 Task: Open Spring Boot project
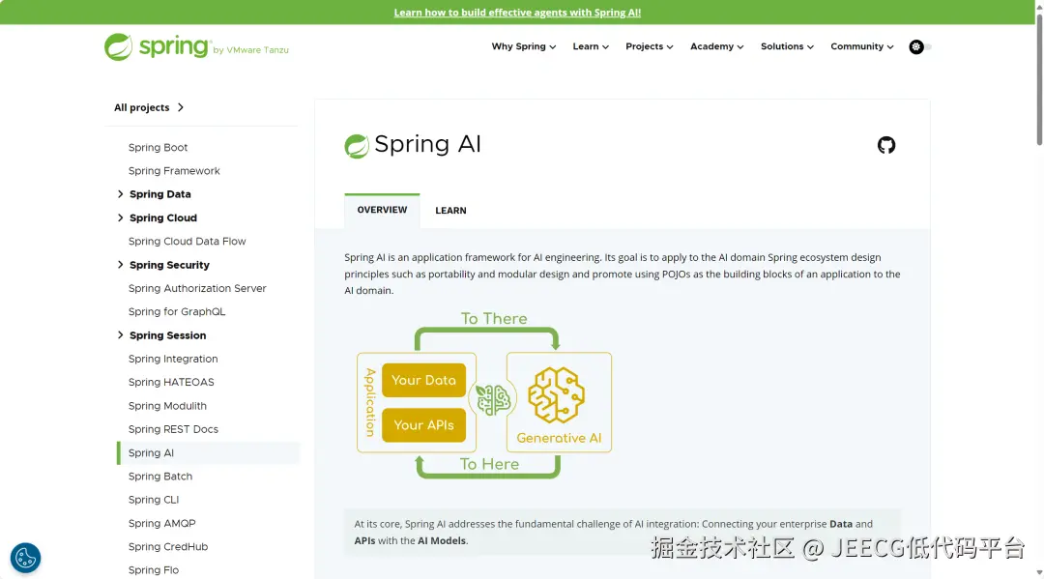coord(158,147)
